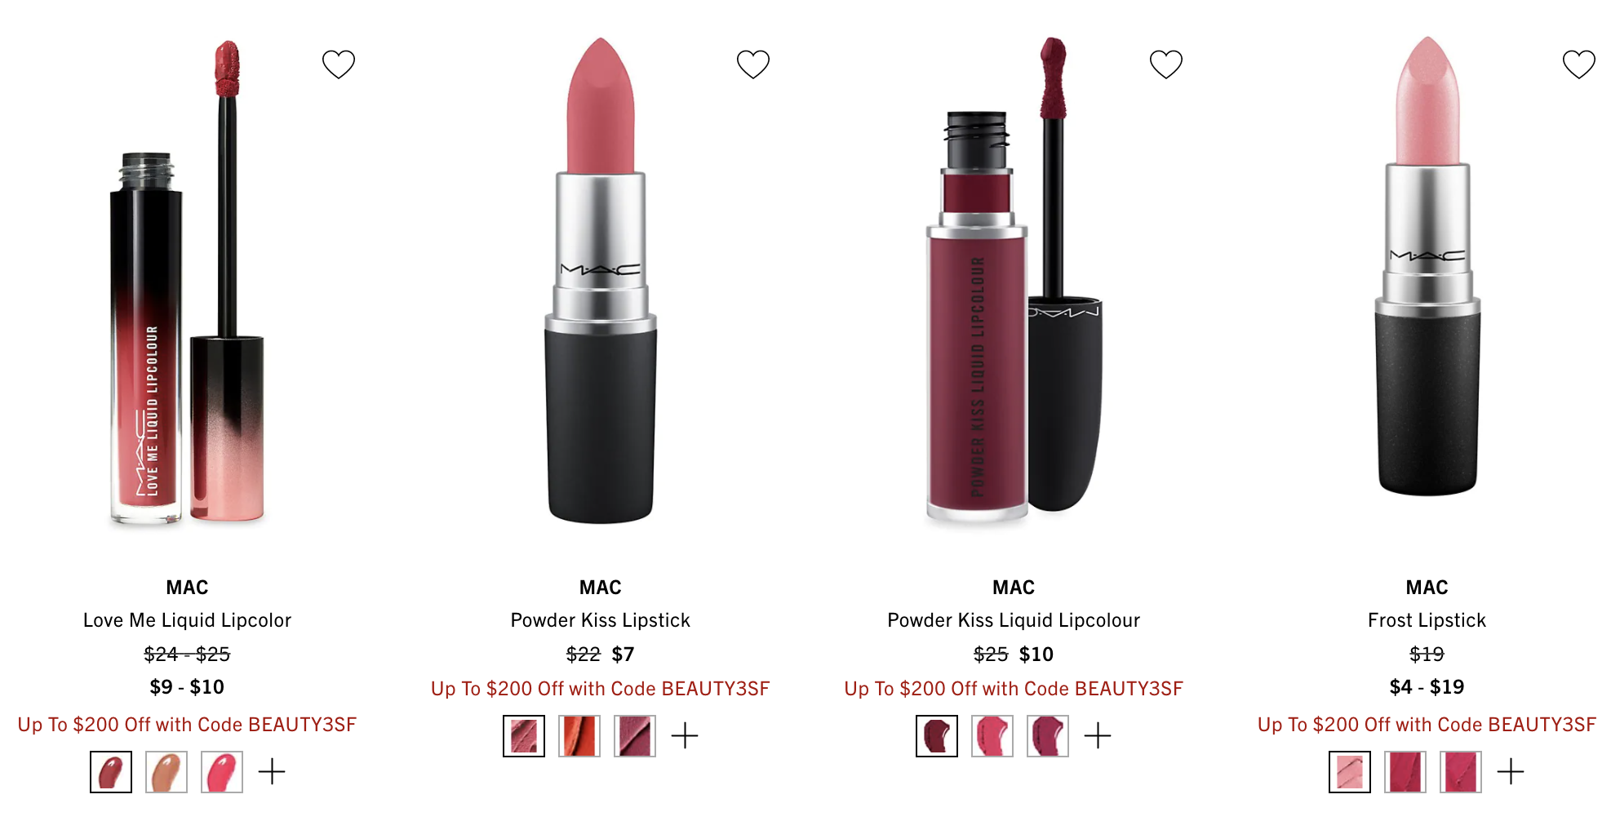The image size is (1611, 821).
Task: Expand extra shades for Powder Kiss Liquid Lipcolour
Action: (1098, 735)
